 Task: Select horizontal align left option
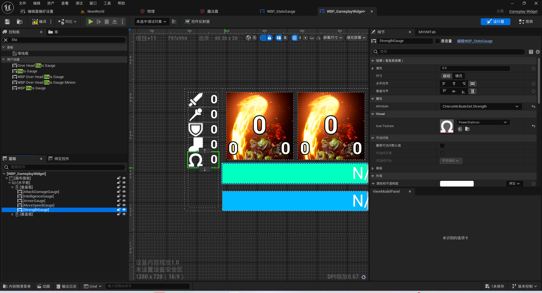444,84
